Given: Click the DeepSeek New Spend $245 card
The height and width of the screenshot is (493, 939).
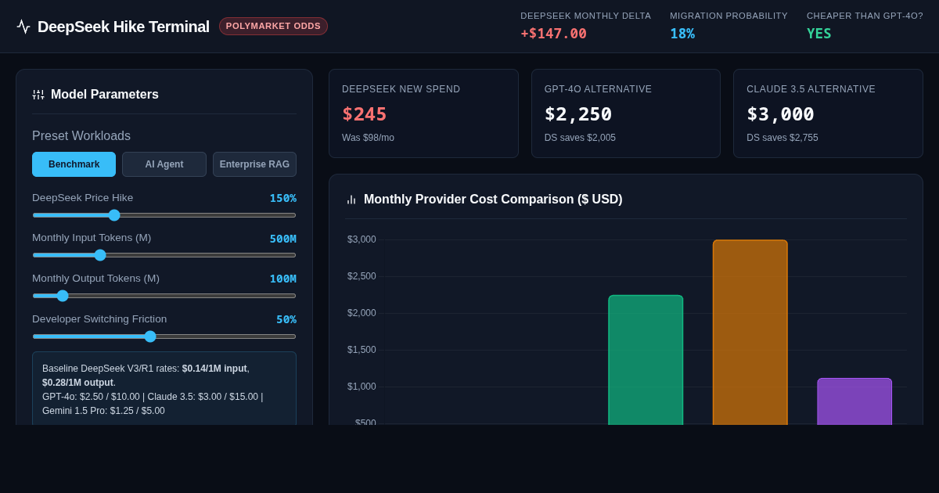Looking at the screenshot, I should click(x=423, y=113).
